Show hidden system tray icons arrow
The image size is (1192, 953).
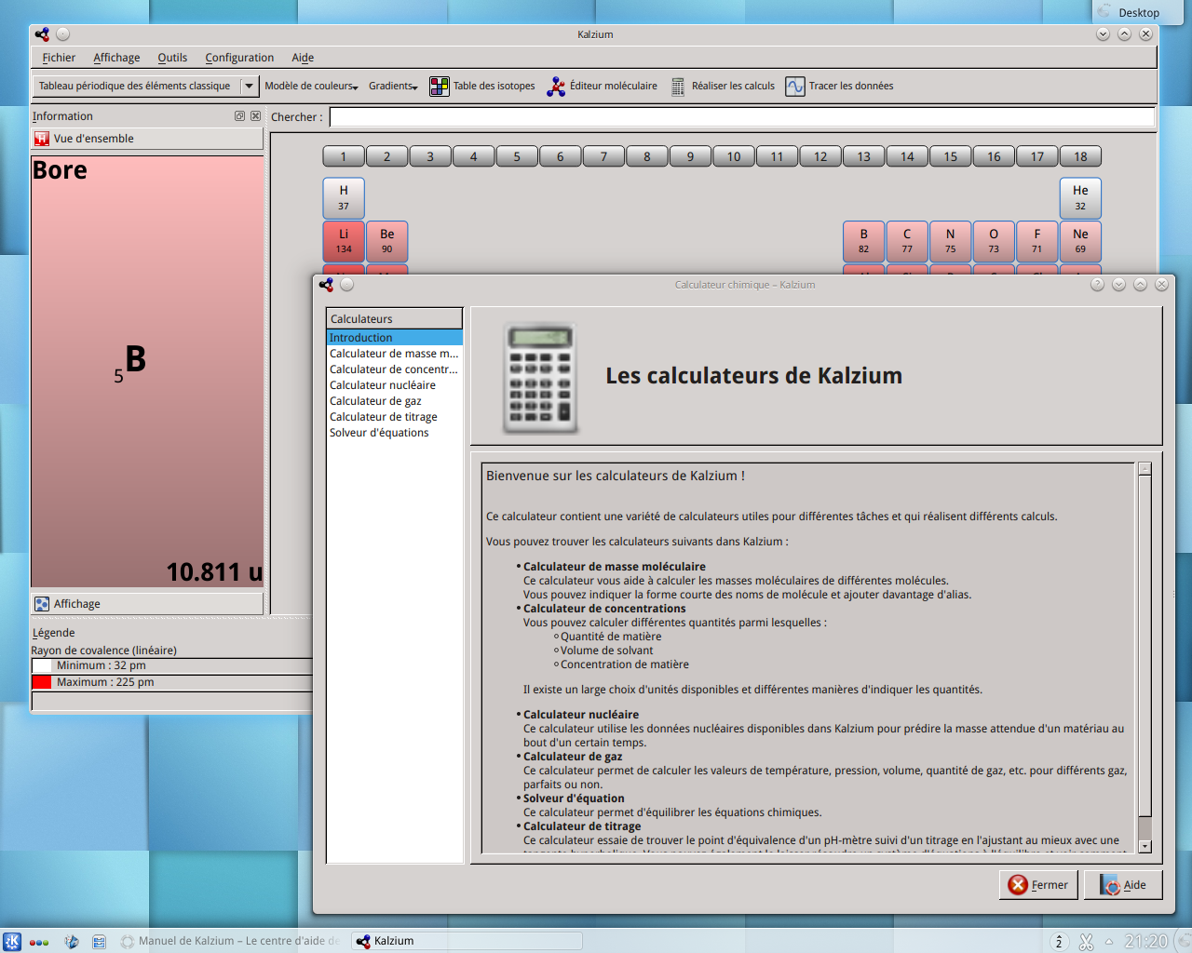tap(1109, 942)
